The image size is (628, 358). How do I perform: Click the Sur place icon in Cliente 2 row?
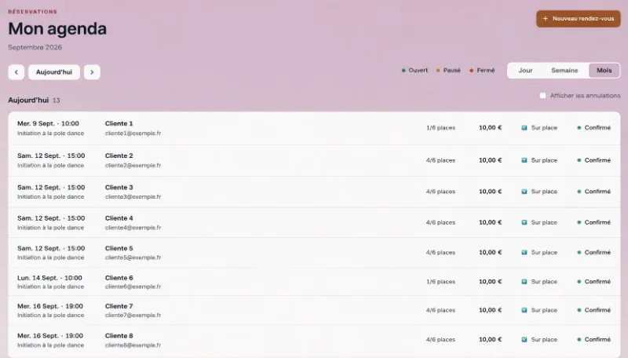[x=524, y=160]
